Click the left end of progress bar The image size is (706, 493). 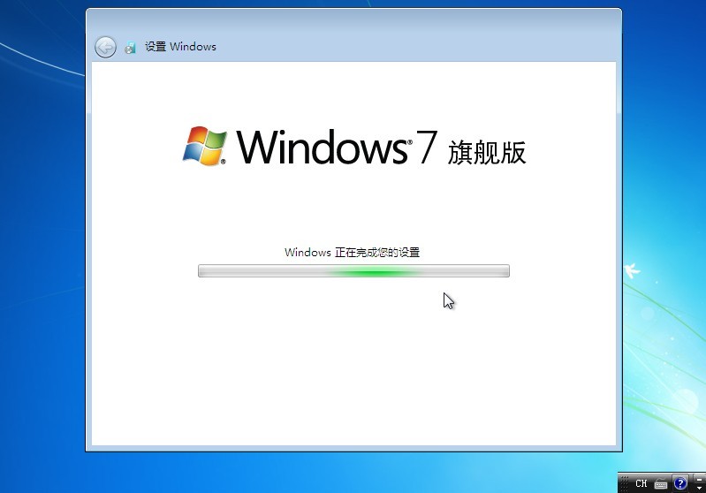coord(203,271)
